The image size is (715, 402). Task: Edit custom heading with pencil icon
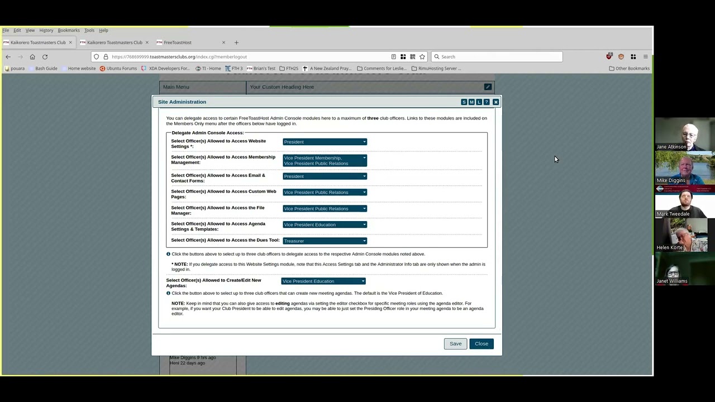488,87
